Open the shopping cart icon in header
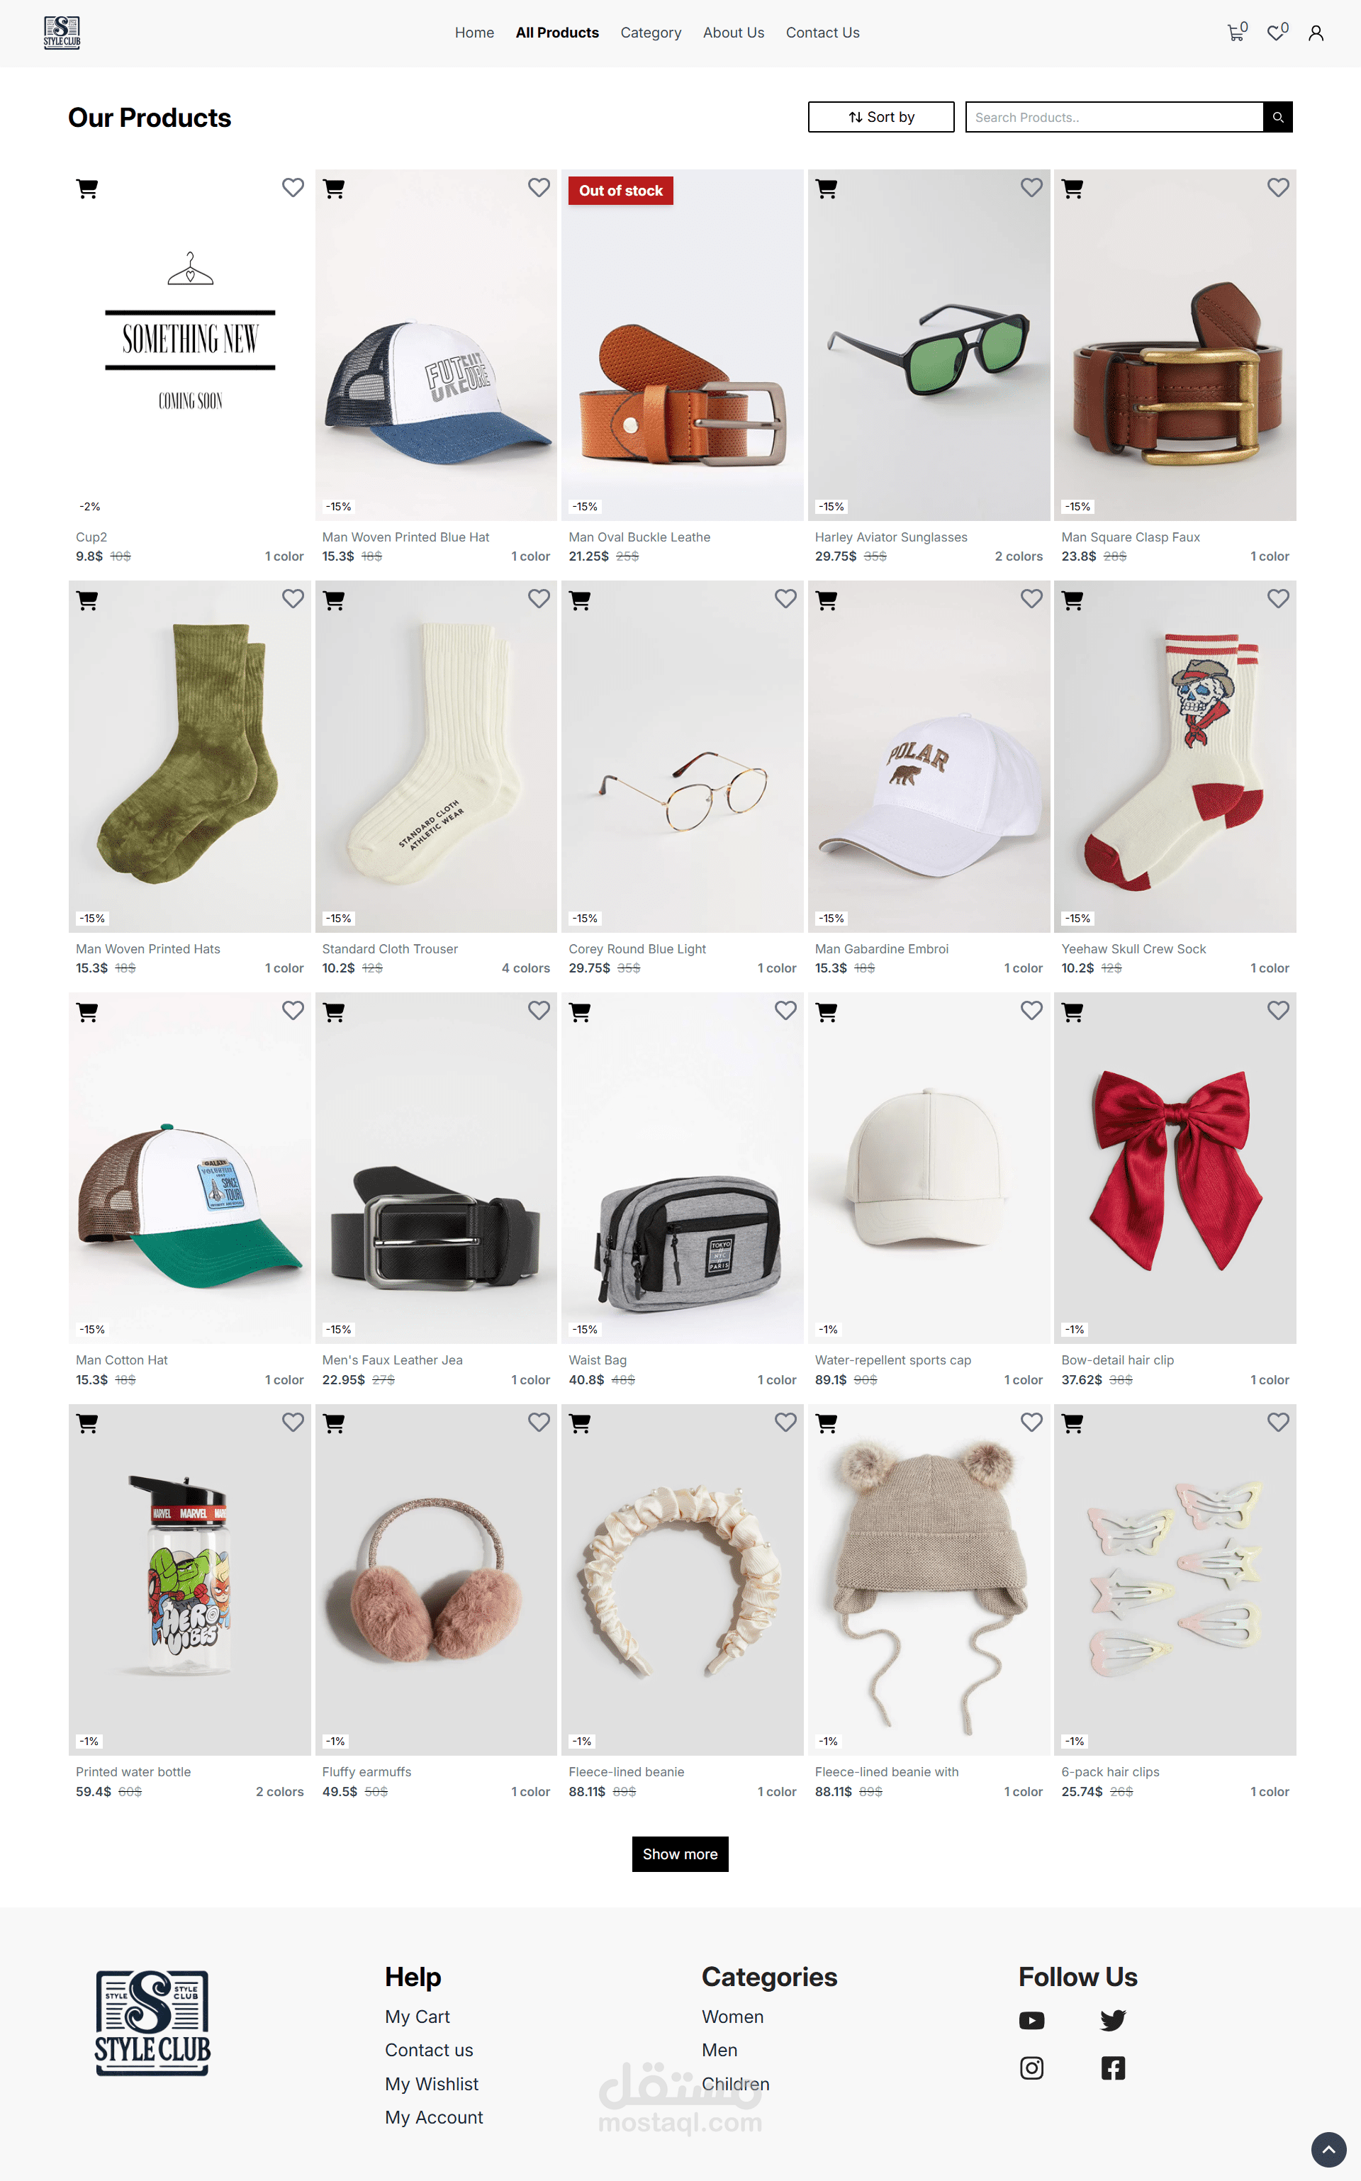Screen dimensions: 1361x2181 click(1236, 33)
